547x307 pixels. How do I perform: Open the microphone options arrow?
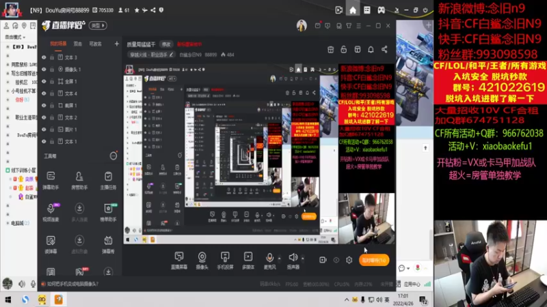tap(279, 259)
